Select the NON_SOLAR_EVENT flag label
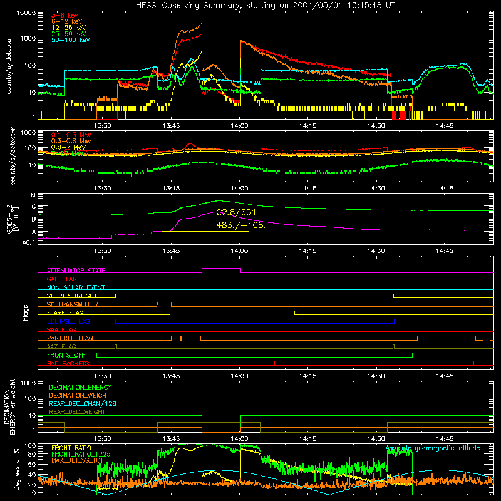The height and width of the screenshot is (501, 501). click(x=76, y=287)
